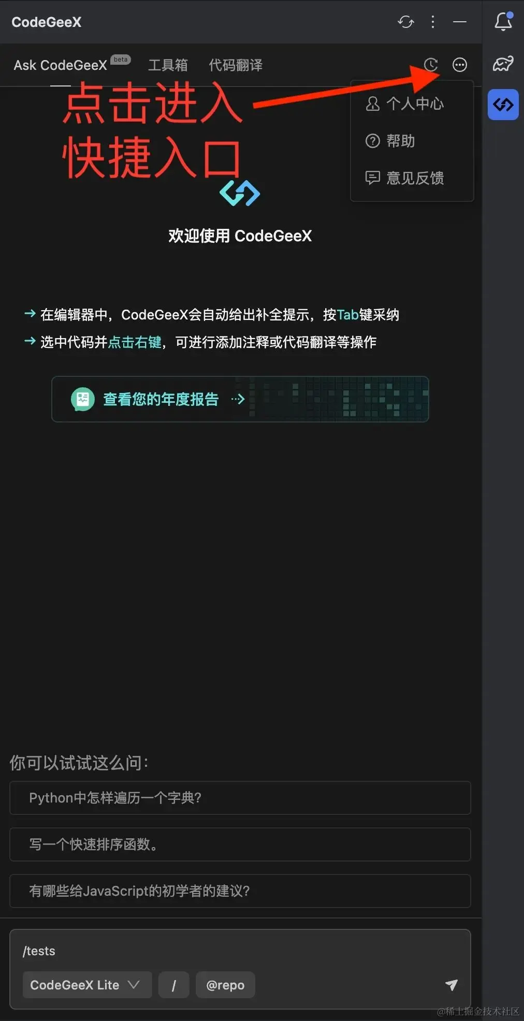Click the refresh sync icon in the header
The height and width of the screenshot is (1021, 524).
[406, 22]
